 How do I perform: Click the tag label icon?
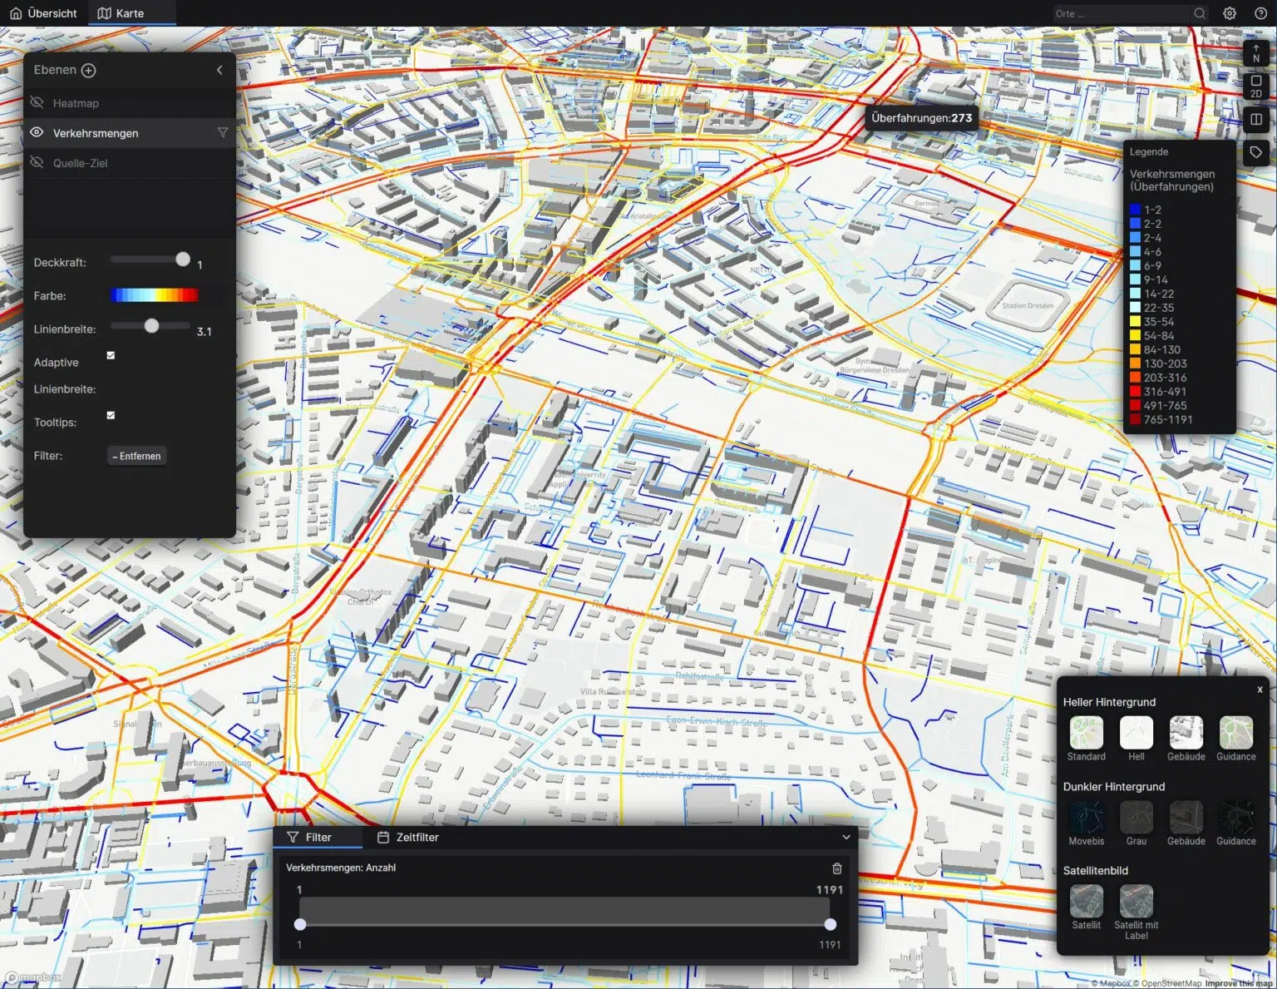[1255, 152]
